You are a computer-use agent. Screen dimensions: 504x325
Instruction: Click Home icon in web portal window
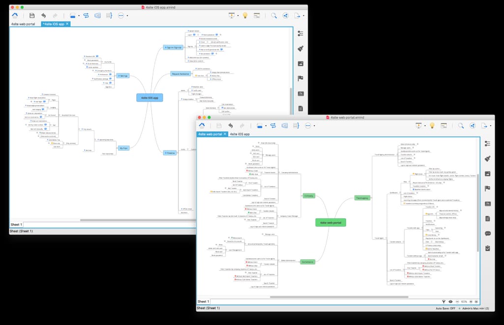coord(202,125)
